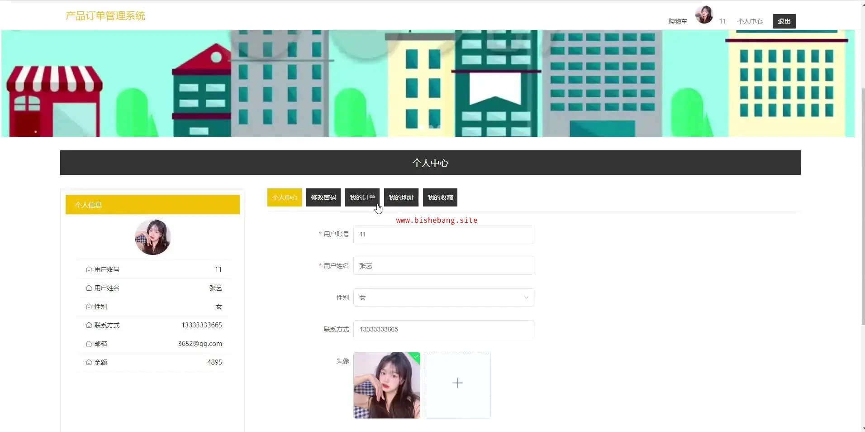This screenshot has width=865, height=432.
Task: Click the 用户姓名 input field
Action: coord(443,266)
